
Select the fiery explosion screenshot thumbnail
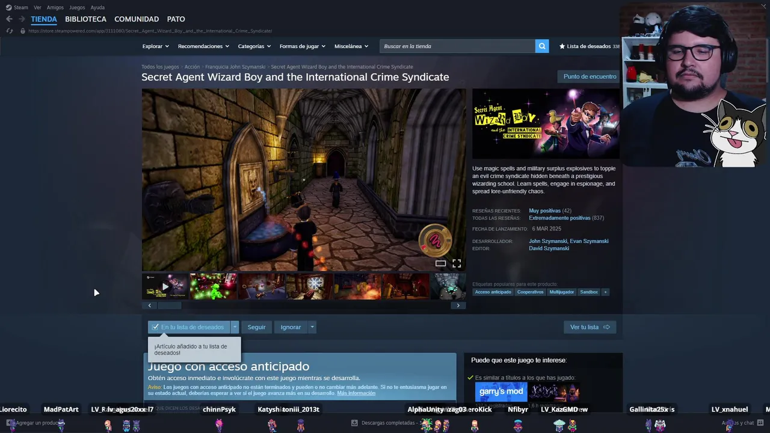tap(357, 286)
